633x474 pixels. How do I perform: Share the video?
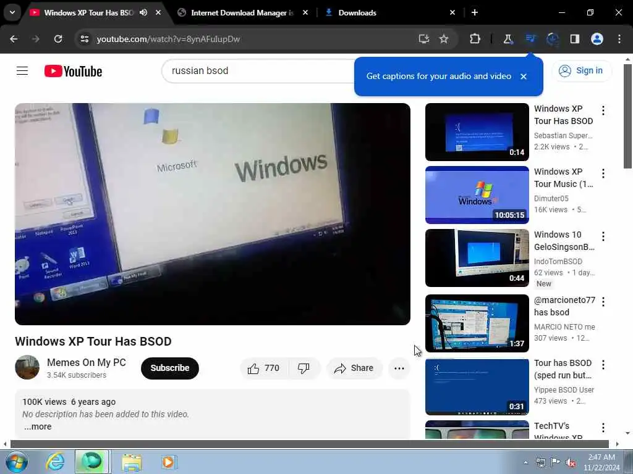354,368
